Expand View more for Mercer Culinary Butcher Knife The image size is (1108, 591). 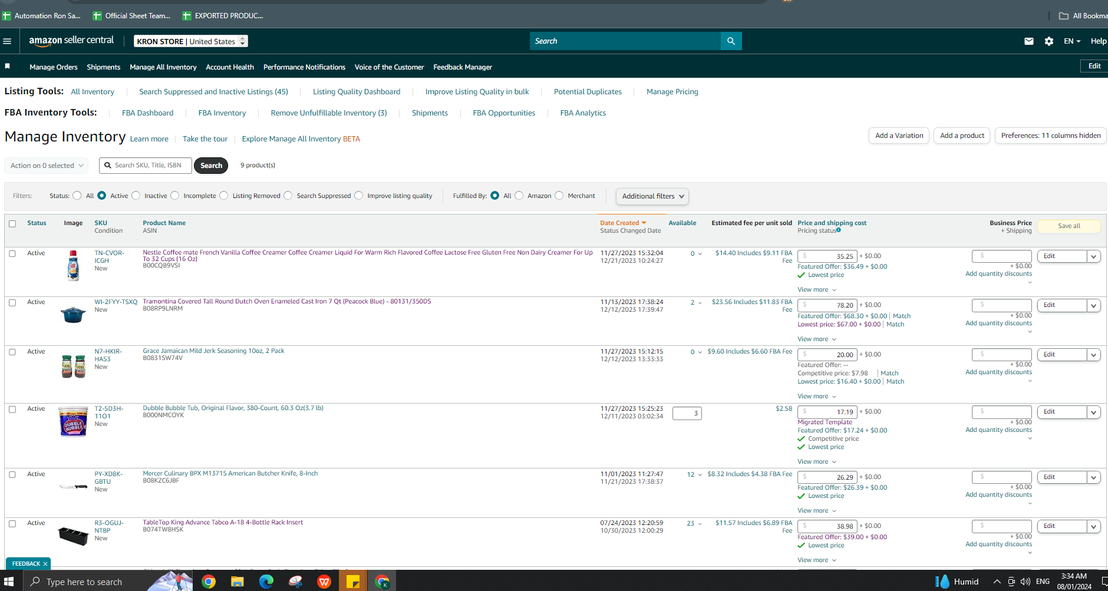pyautogui.click(x=817, y=511)
